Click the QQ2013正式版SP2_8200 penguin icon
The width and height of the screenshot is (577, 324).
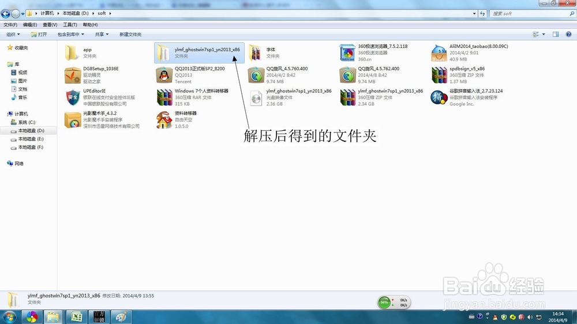click(164, 76)
